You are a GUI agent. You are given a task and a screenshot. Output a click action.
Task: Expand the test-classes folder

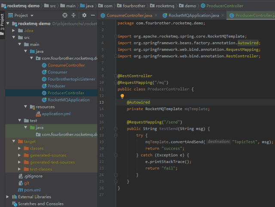tap(19, 169)
